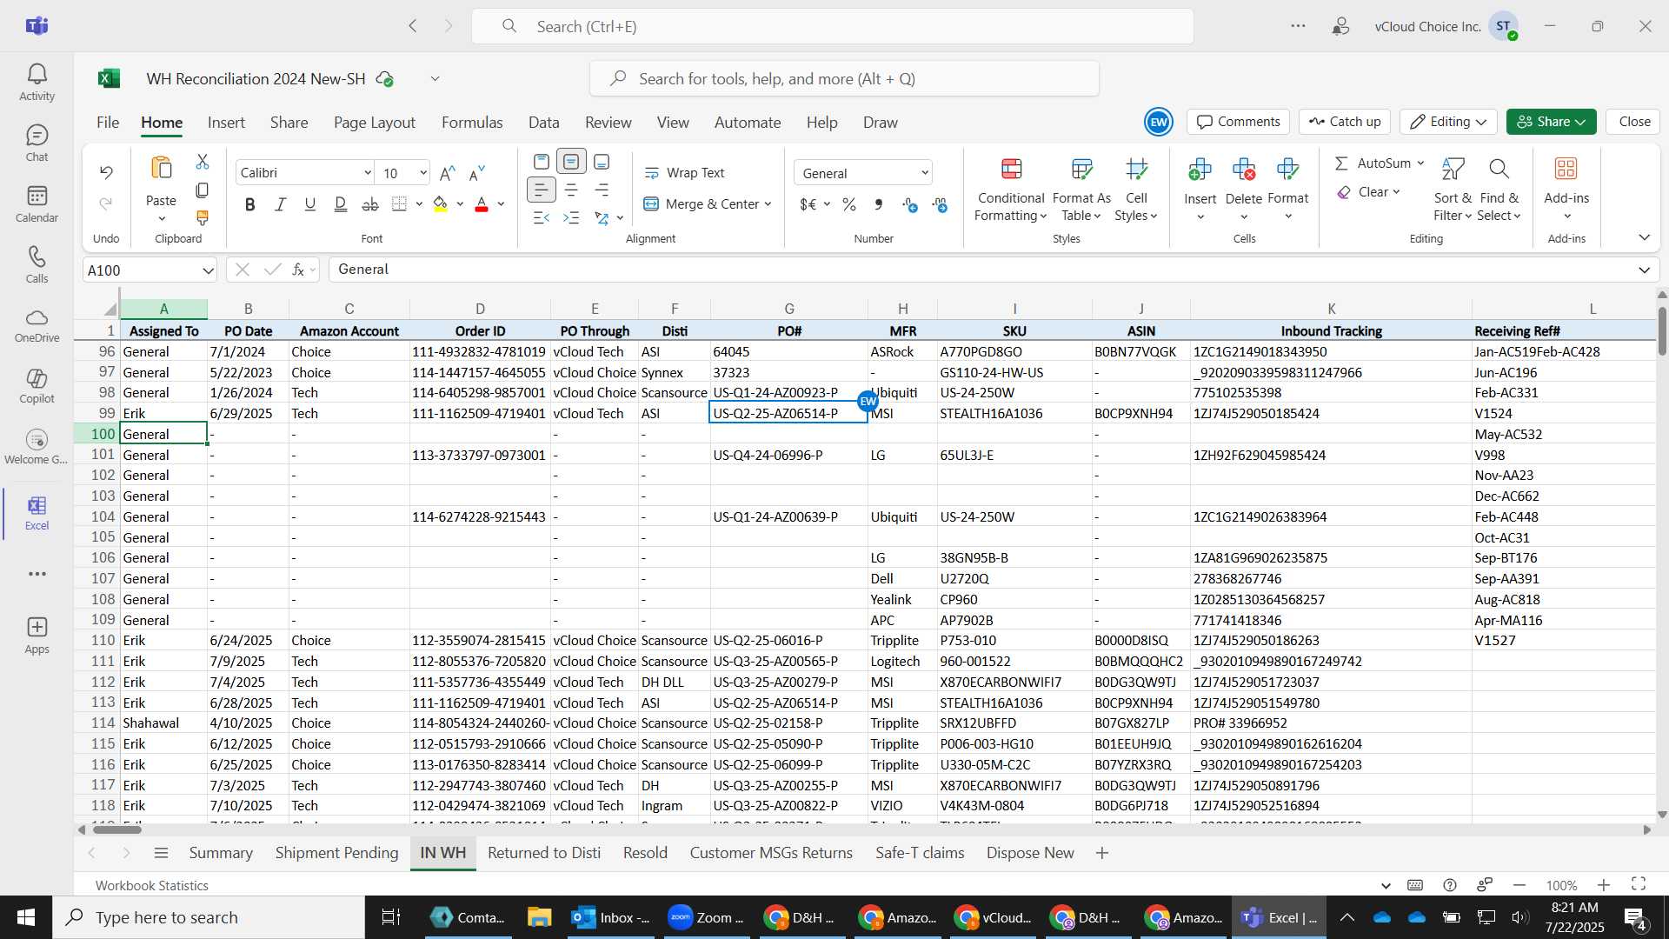Open Conditional Formatting

tap(1010, 190)
